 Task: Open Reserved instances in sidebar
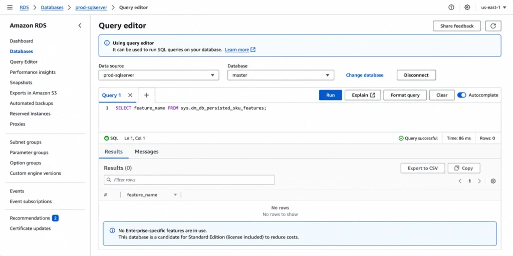click(x=30, y=113)
